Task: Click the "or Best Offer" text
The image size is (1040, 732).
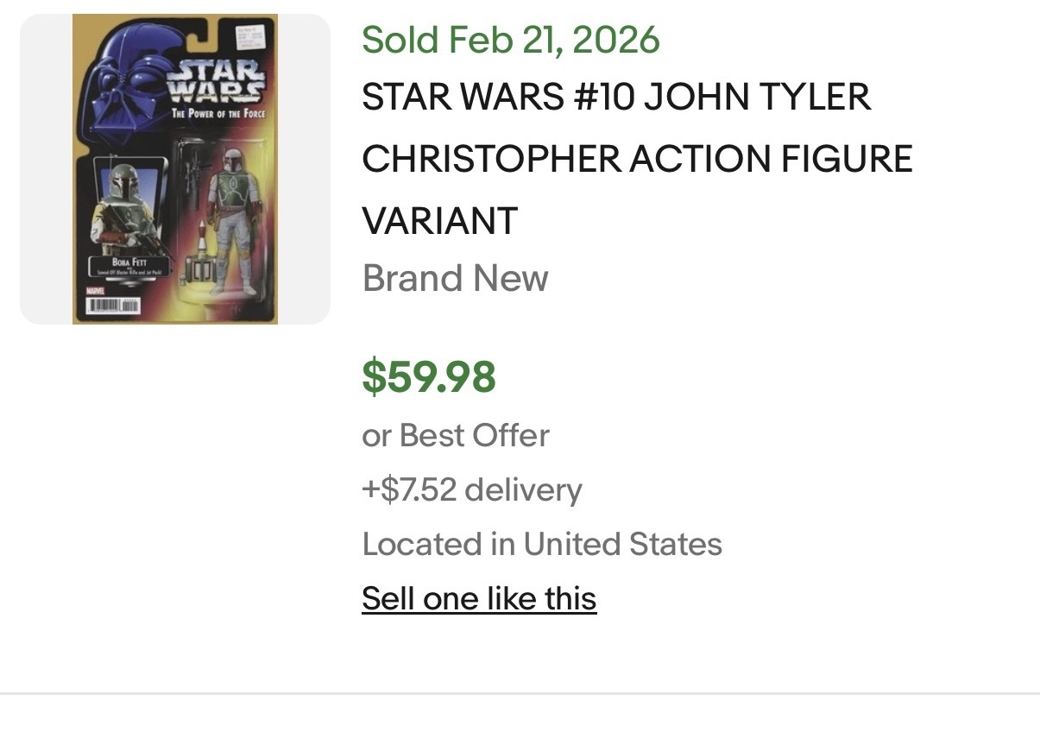Action: point(455,435)
